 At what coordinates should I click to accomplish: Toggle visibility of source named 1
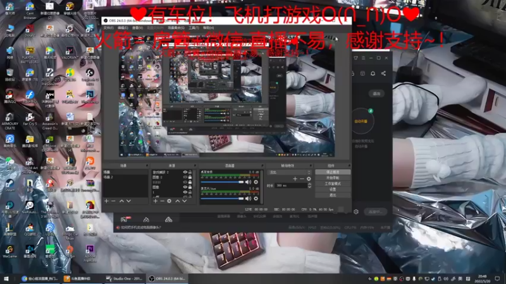[185, 192]
